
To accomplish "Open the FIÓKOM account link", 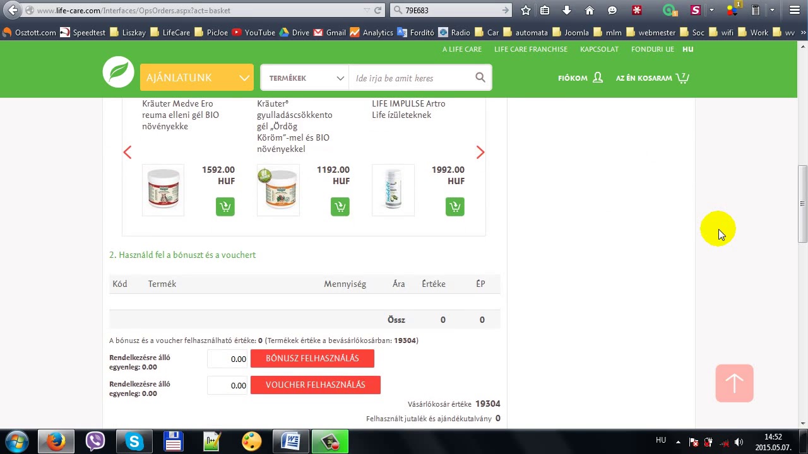I will pyautogui.click(x=581, y=78).
